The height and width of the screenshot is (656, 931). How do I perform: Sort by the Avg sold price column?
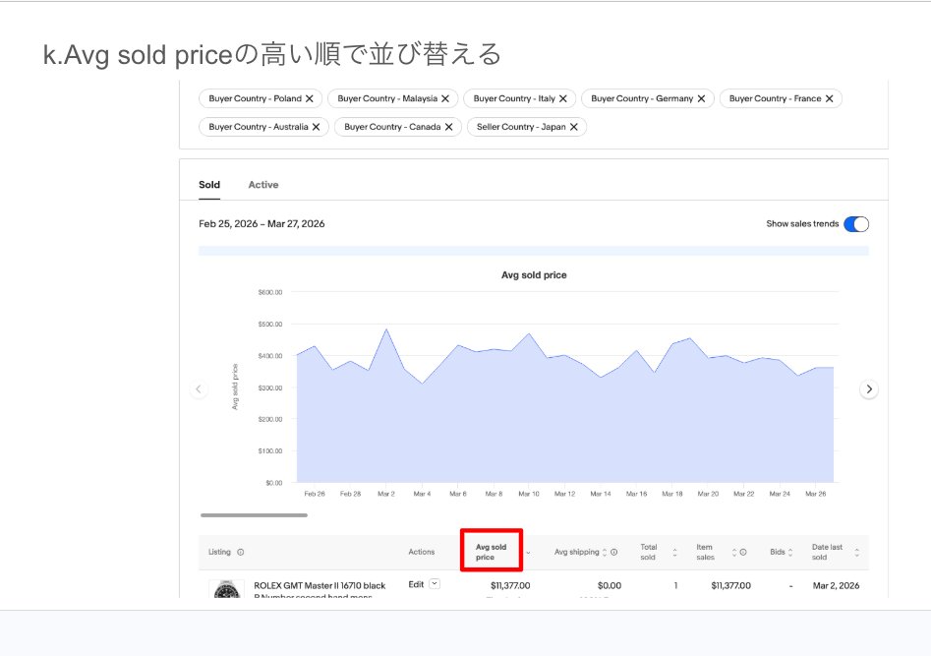point(492,553)
